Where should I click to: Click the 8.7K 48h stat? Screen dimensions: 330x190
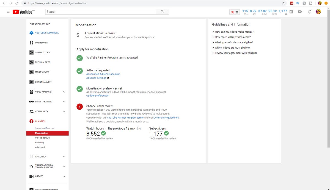253,12
